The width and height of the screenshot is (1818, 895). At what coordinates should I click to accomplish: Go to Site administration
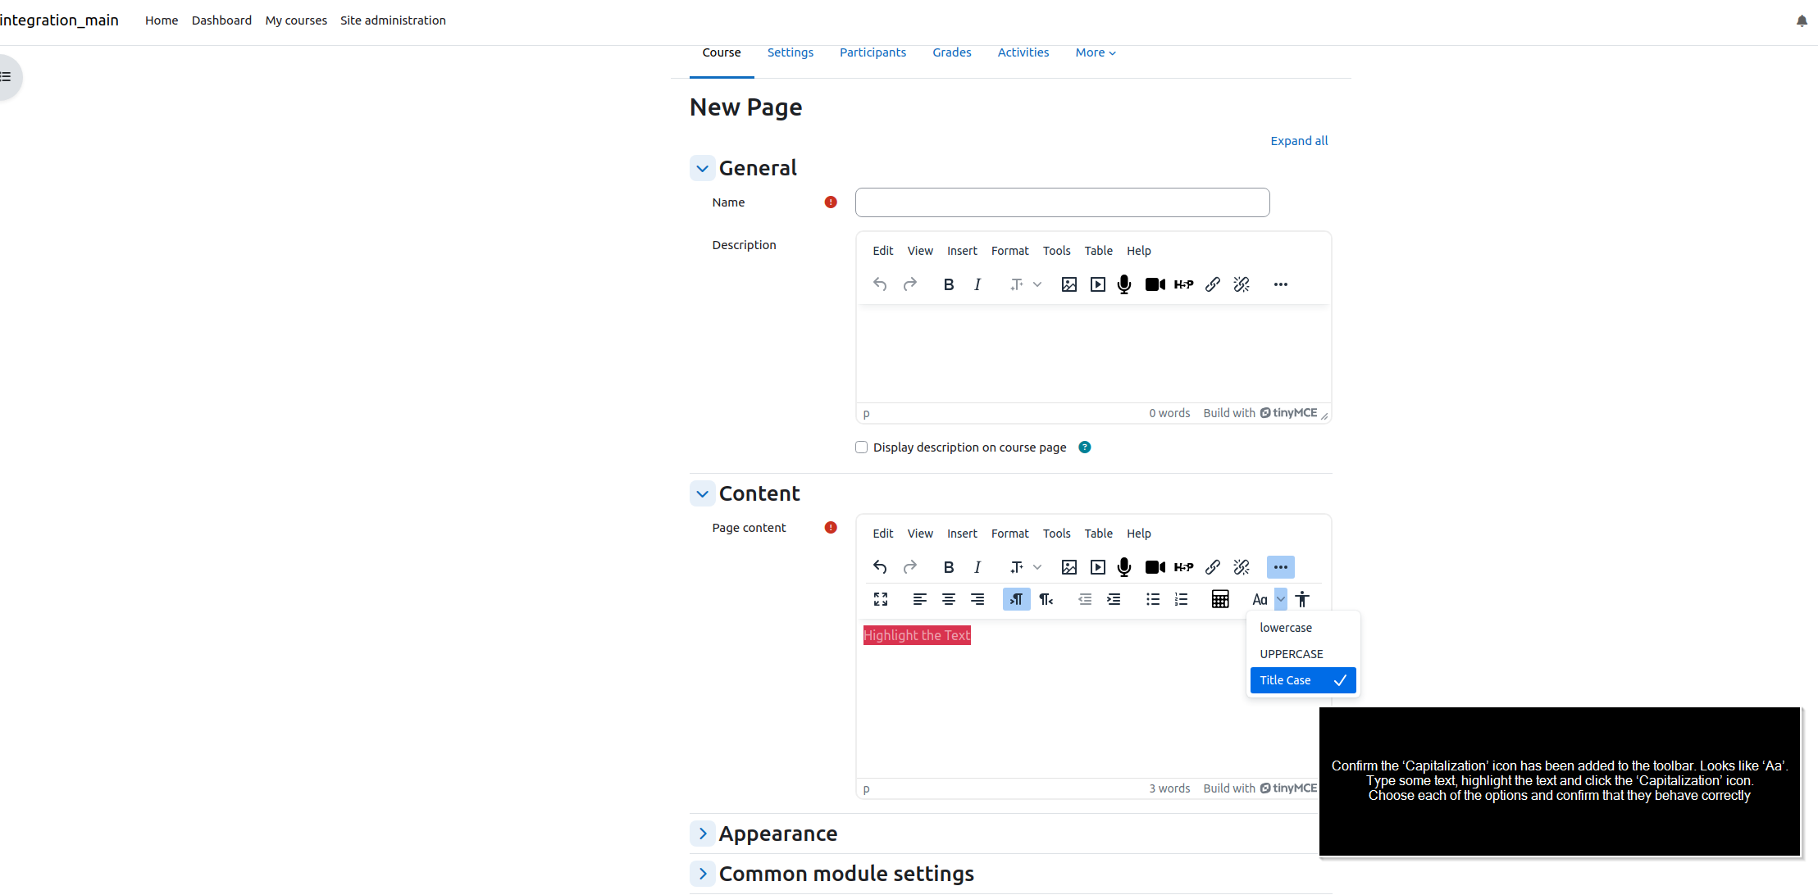coord(393,20)
